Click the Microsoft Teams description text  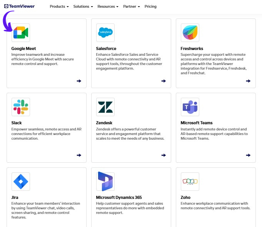pos(214,134)
